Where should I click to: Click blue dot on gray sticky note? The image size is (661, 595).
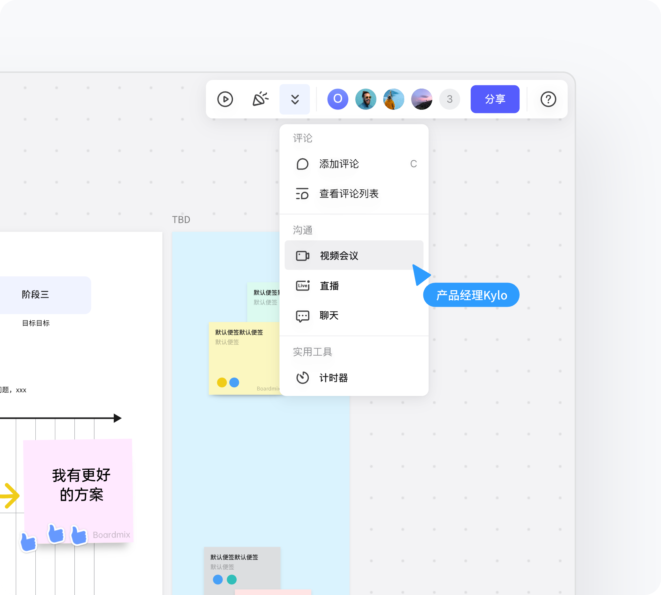pos(218,579)
